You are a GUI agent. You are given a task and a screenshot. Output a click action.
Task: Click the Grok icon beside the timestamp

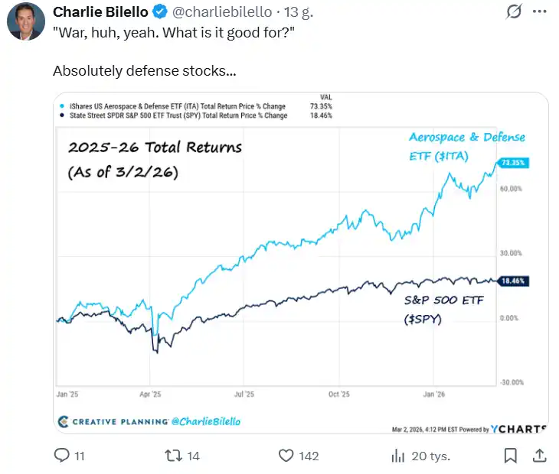coord(515,12)
